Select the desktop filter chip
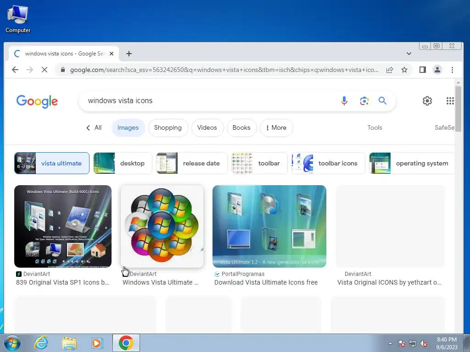470x352 pixels. point(123,163)
